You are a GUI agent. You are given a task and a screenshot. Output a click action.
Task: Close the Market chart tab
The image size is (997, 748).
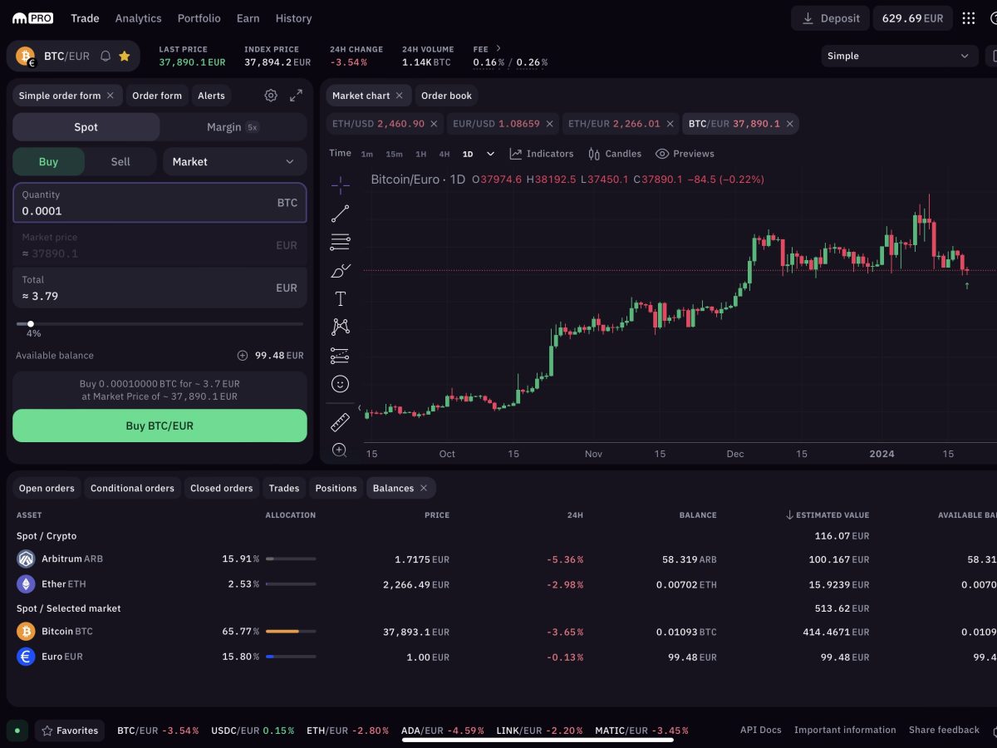[399, 96]
